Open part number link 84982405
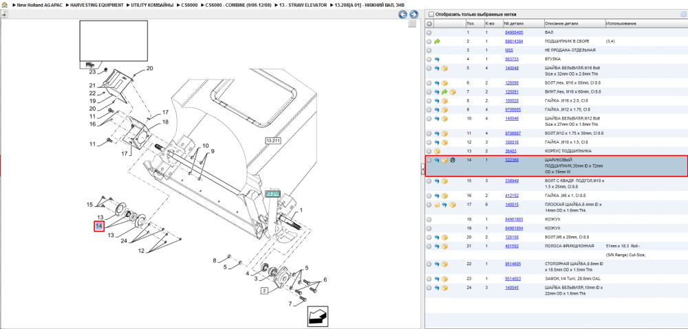The width and height of the screenshot is (688, 329). click(514, 32)
